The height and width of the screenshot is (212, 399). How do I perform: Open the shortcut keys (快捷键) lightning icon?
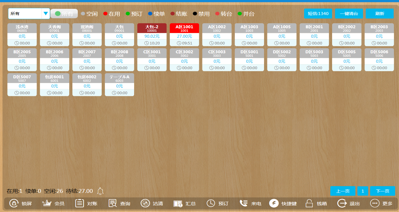[274, 203]
